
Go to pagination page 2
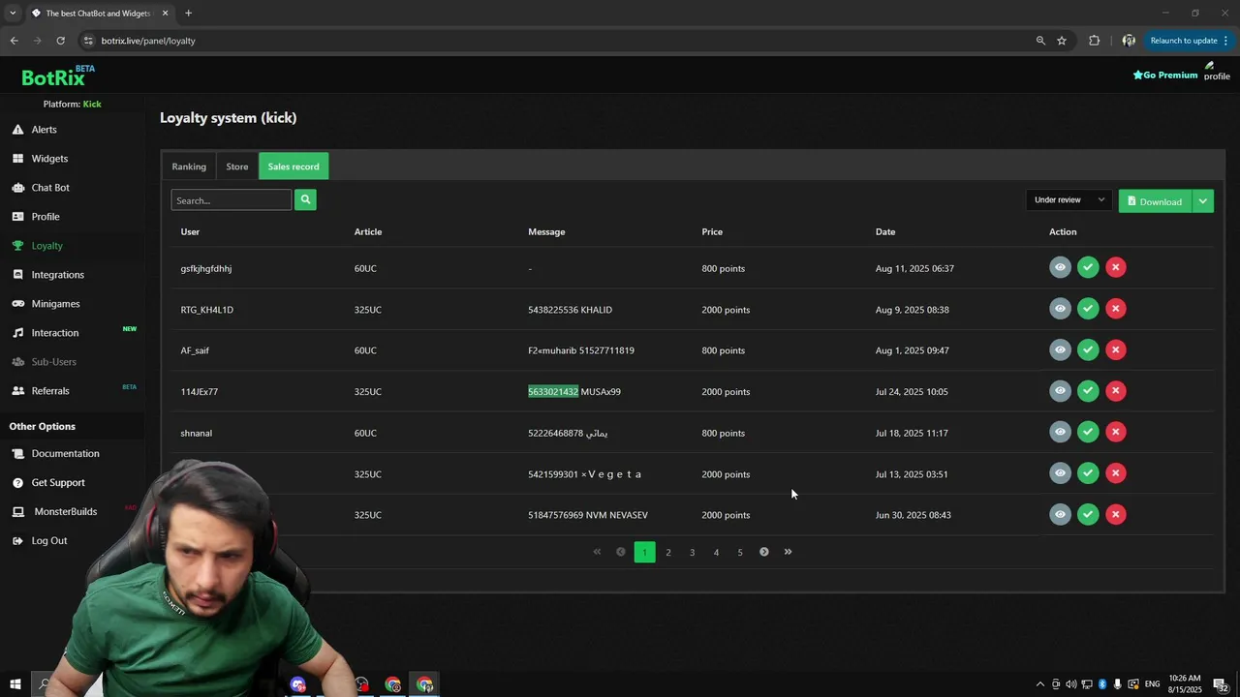click(668, 552)
